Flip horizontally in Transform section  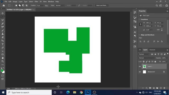[x=158, y=30]
